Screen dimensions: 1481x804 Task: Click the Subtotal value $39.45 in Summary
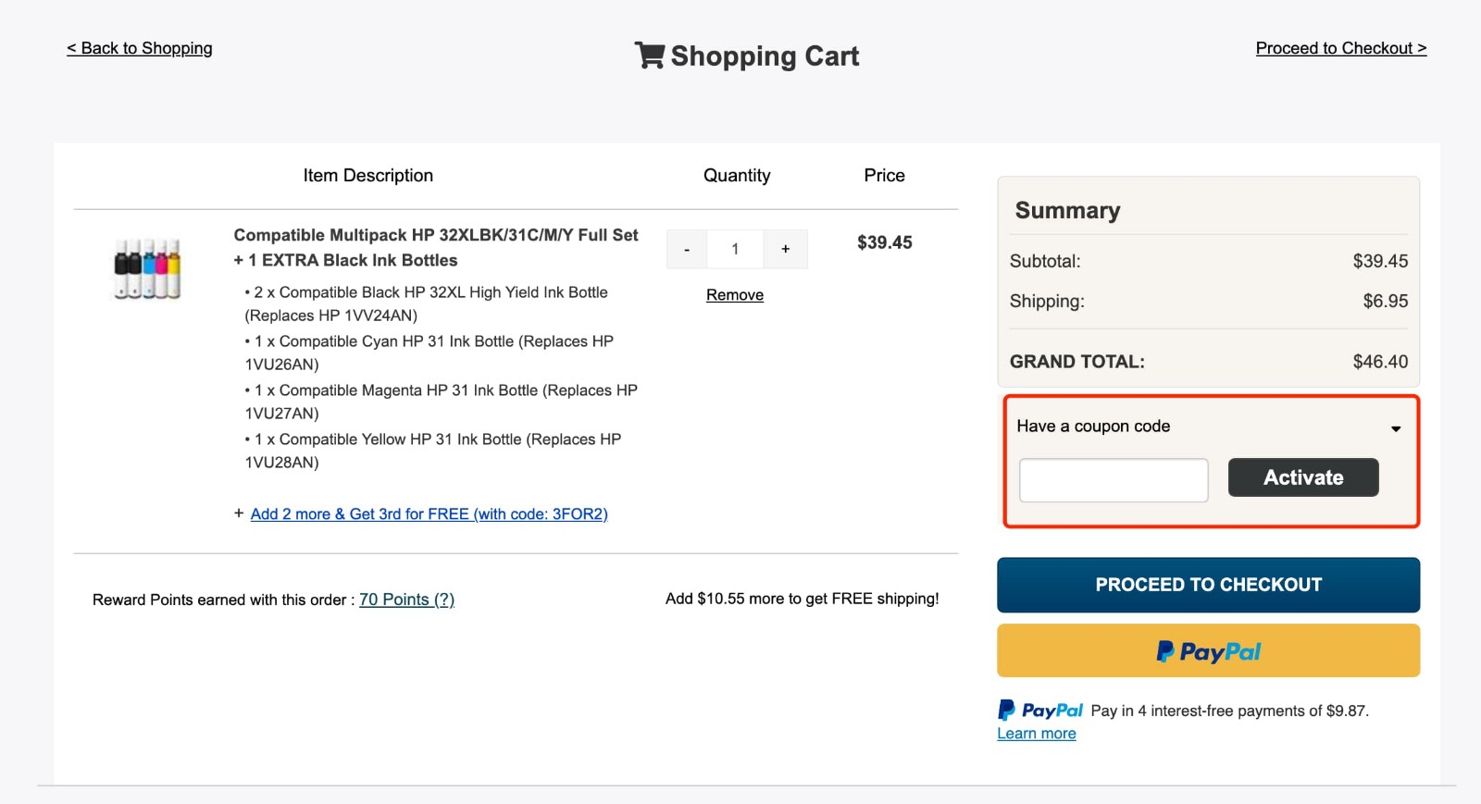(1380, 262)
